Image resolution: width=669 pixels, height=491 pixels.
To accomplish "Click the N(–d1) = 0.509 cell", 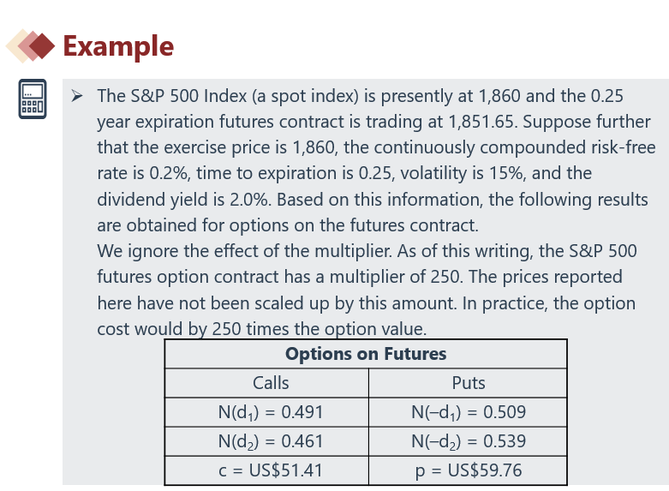I will point(469,412).
